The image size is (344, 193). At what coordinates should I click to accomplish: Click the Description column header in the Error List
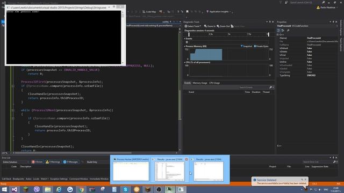(26, 167)
